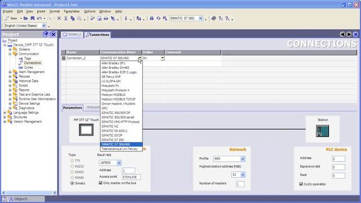Click the Check consistency checkmark icon
Screen dimensions: 361x203
[x=93, y=19]
